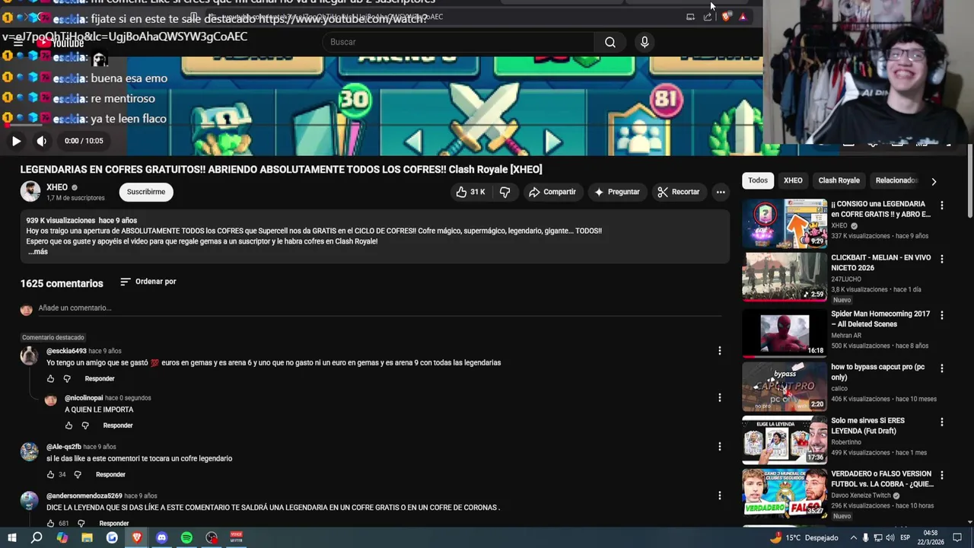The height and width of the screenshot is (548, 974).
Task: Open Spotify from the taskbar
Action: [186, 537]
